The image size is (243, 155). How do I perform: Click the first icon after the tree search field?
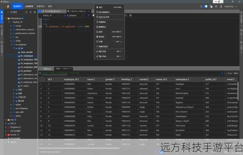coord(26,12)
